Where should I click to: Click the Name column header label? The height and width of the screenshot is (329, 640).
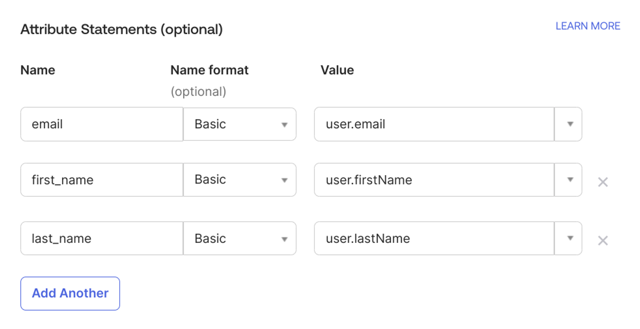38,70
